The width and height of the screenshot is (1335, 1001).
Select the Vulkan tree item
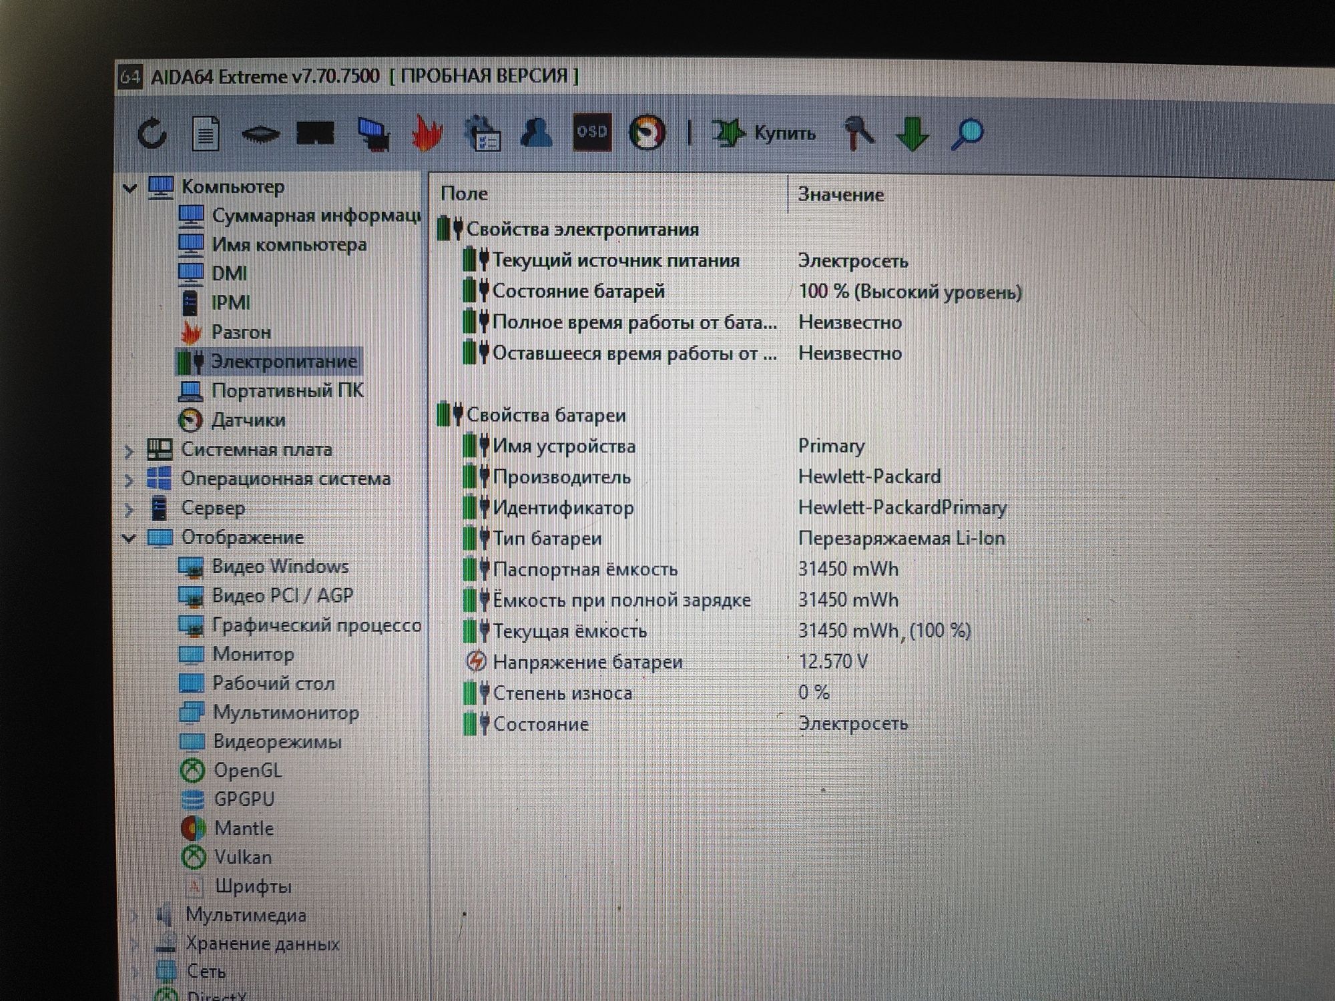tap(226, 858)
